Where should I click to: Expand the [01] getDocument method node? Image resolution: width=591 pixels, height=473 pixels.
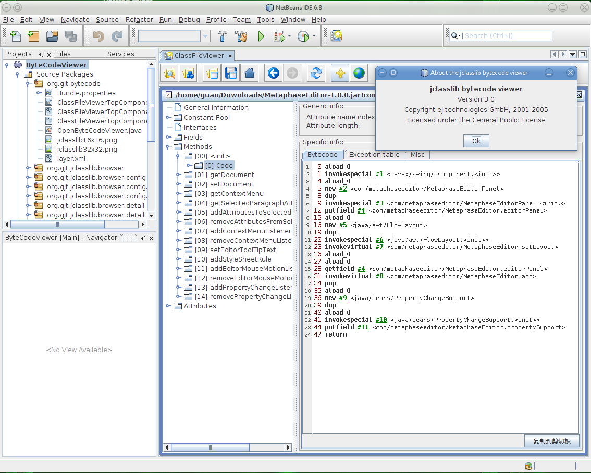[x=179, y=175]
